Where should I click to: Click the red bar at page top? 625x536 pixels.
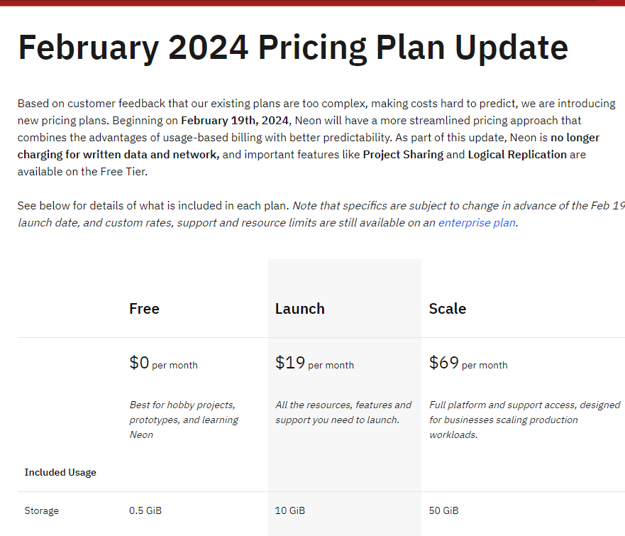tap(312, 3)
